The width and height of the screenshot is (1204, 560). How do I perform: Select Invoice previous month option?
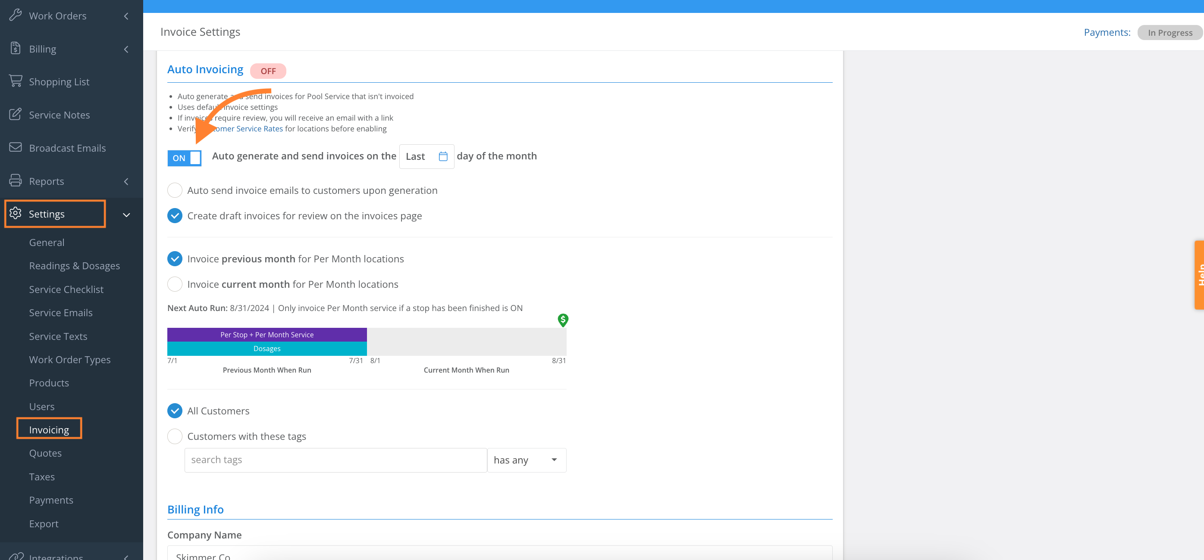pos(174,259)
